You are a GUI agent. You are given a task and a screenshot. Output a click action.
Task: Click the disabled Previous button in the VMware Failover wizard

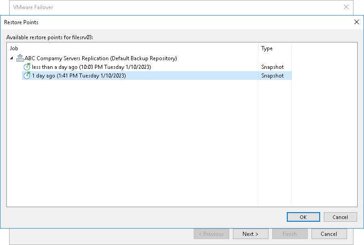211,234
